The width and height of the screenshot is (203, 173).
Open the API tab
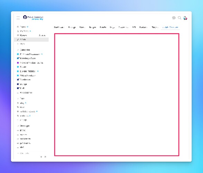134,27
